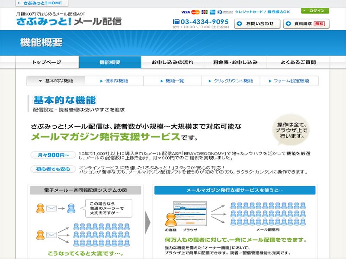Click the Diners Club card icon

pyautogui.click(x=225, y=12)
